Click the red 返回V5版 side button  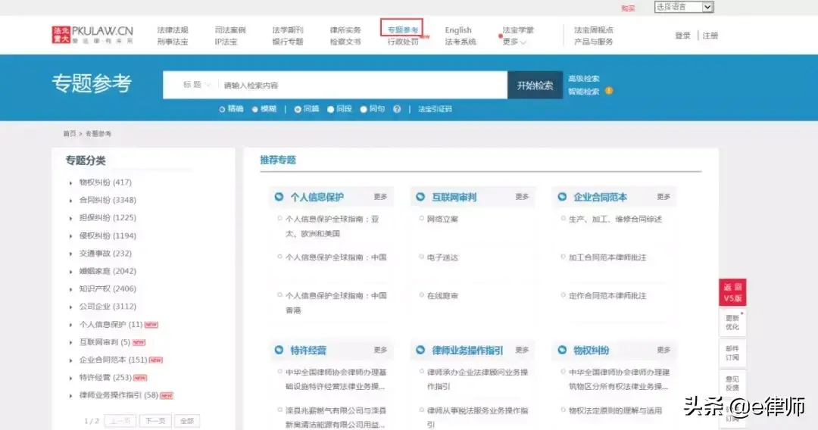732,292
